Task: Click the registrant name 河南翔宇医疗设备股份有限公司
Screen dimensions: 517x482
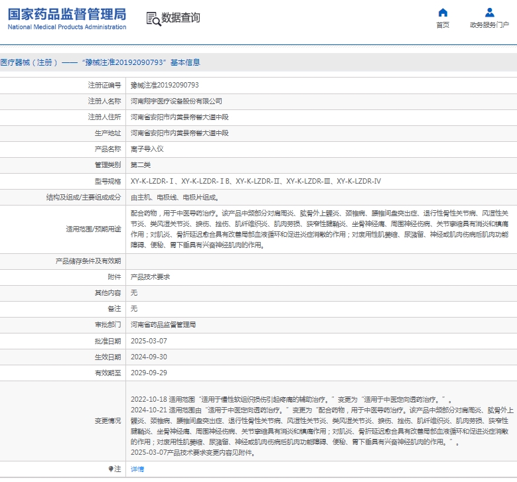Action: 176,101
